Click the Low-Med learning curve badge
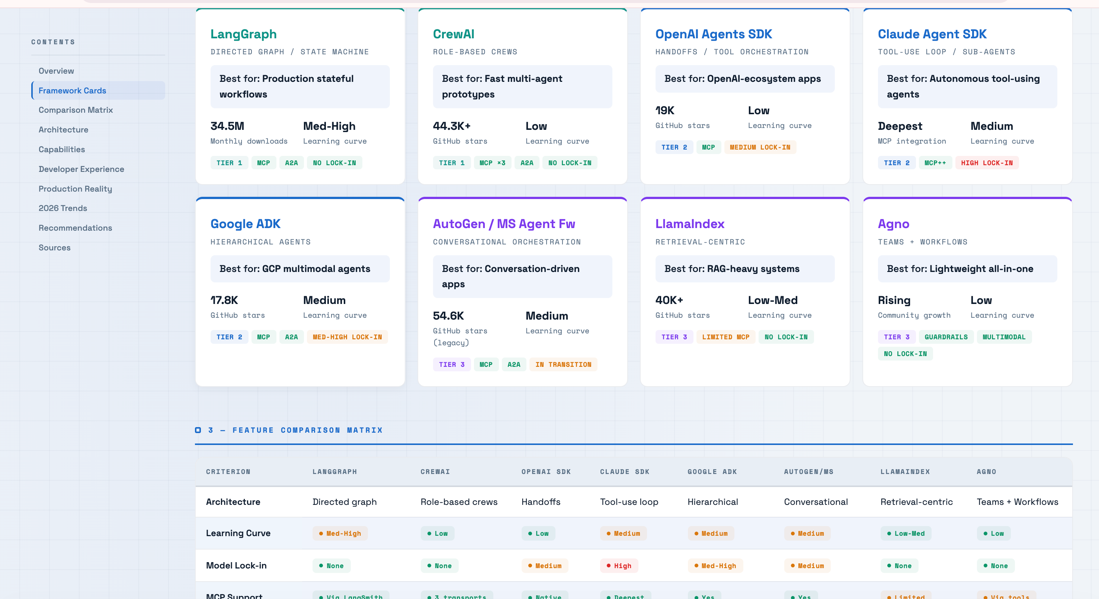The height and width of the screenshot is (599, 1099). pos(905,533)
